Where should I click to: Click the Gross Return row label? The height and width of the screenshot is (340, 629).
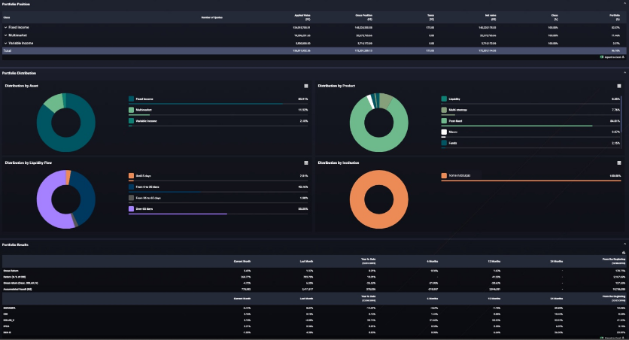tap(11, 271)
